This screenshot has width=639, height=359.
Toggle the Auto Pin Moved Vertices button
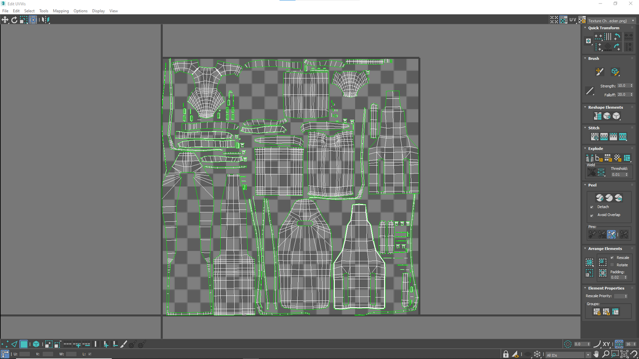(x=611, y=234)
